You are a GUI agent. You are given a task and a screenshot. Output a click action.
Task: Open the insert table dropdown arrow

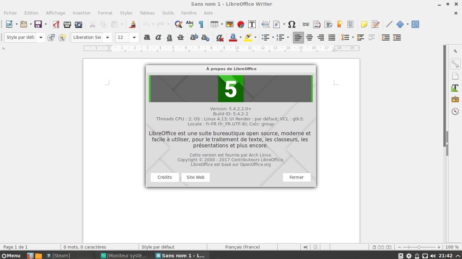(222, 24)
